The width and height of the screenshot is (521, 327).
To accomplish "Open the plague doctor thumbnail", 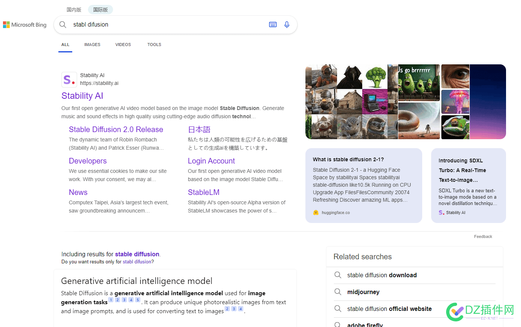I will click(x=350, y=77).
